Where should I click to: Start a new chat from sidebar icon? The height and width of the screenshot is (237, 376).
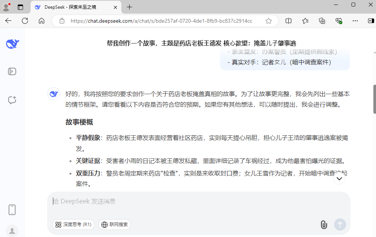click(x=12, y=100)
